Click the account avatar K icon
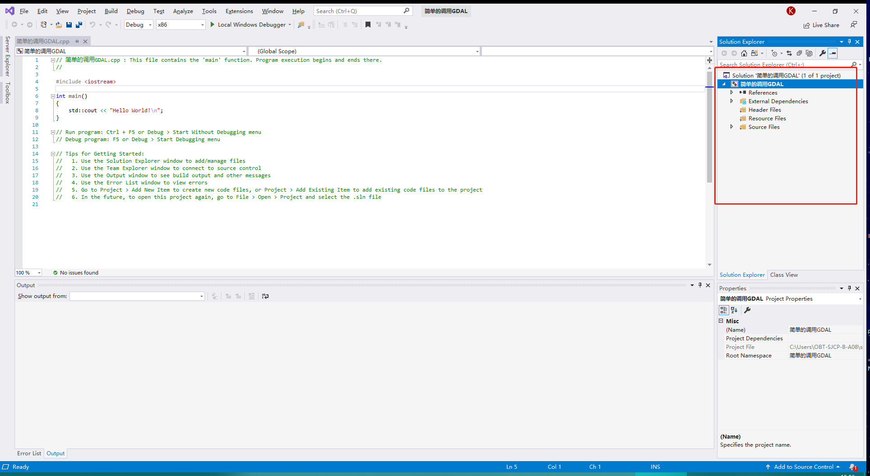 (791, 11)
